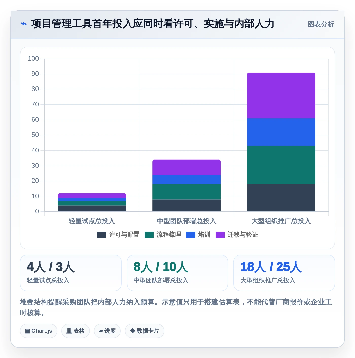Image resolution: width=355 pixels, height=358 pixels.
Task: Click green 流程梳理 segment of 大型组织 bar
Action: (281, 165)
